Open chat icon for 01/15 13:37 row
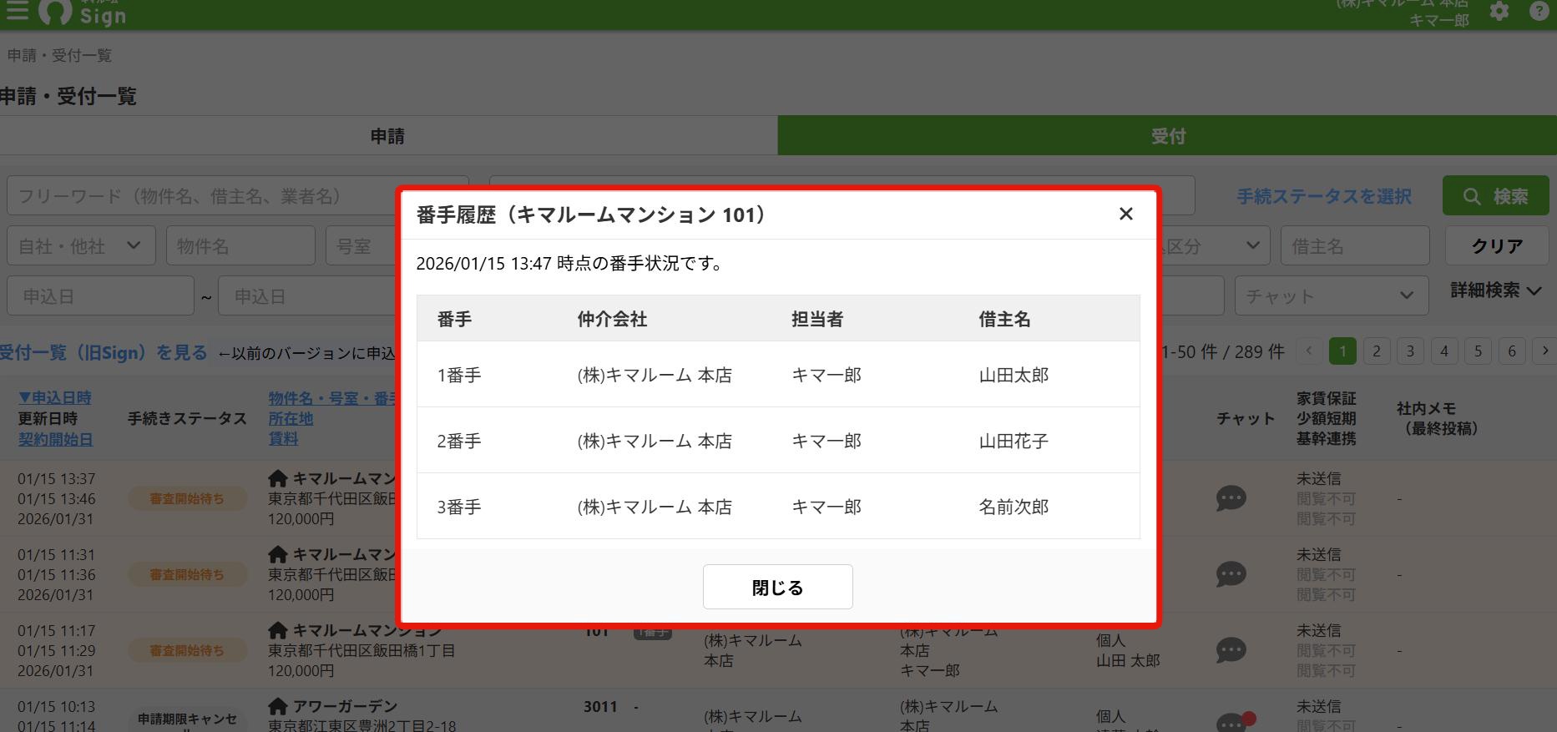The height and width of the screenshot is (732, 1557). 1231,498
